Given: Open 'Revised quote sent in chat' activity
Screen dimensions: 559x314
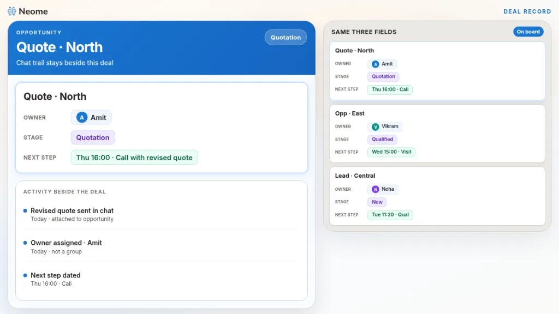Looking at the screenshot, I should pyautogui.click(x=72, y=211).
